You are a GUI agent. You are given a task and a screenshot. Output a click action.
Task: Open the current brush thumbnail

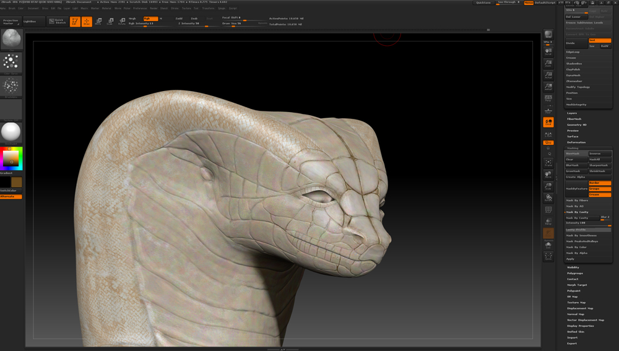pyautogui.click(x=11, y=39)
